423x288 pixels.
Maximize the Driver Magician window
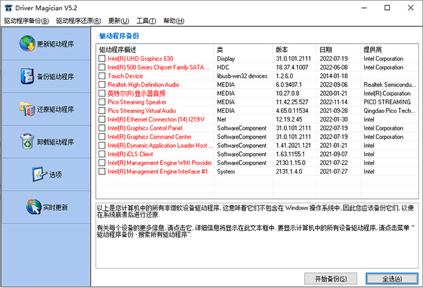387,8
